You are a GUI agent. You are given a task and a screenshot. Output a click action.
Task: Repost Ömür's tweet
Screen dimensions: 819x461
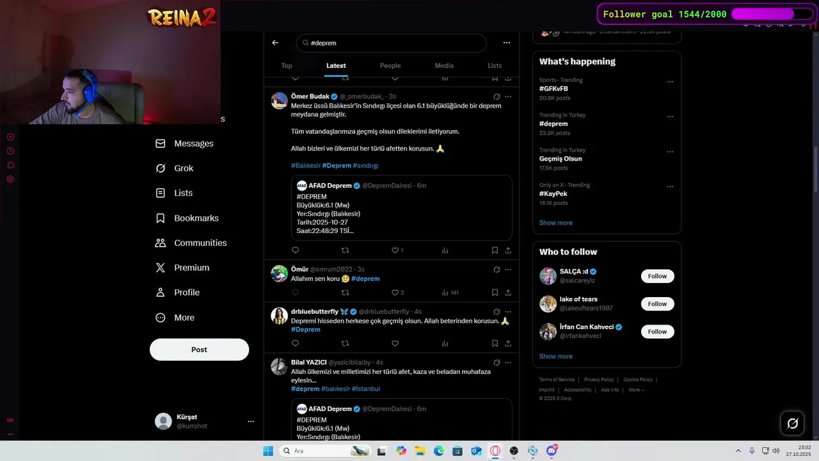click(x=345, y=293)
